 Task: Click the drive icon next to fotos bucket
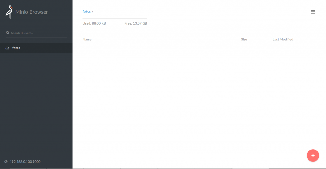7,48
